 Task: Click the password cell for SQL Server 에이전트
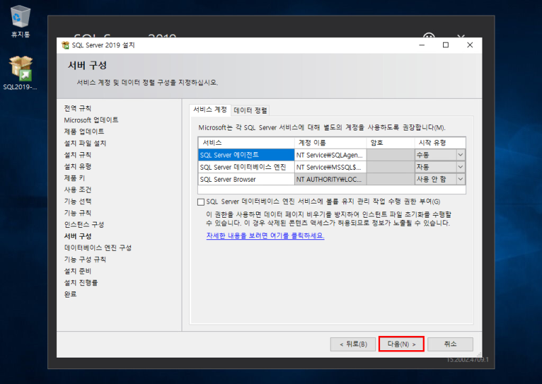click(391, 155)
